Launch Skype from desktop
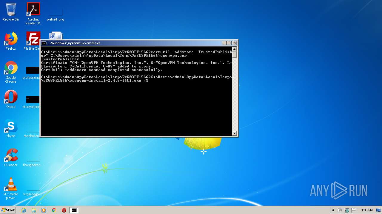Image resolution: width=382 pixels, height=214 pixels. 11,128
